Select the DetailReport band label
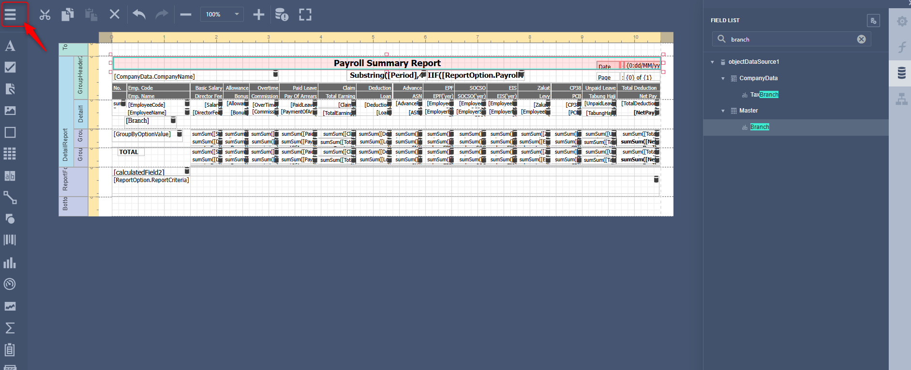The image size is (911, 370). point(66,112)
